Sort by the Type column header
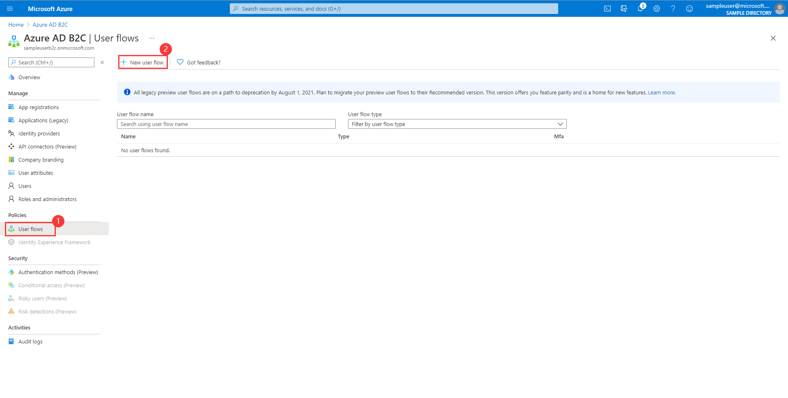Screen dimensions: 788x398 click(344, 136)
